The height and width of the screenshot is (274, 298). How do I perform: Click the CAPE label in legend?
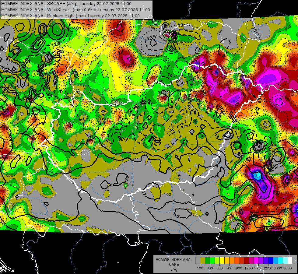click(x=174, y=264)
